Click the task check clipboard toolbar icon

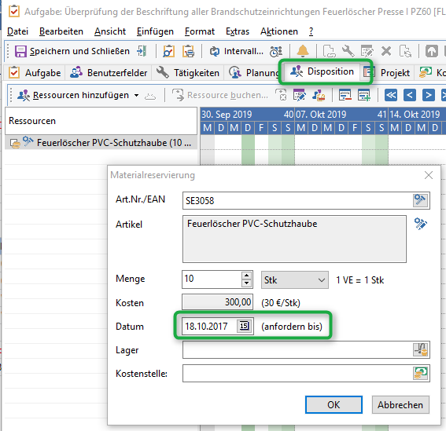(x=168, y=51)
